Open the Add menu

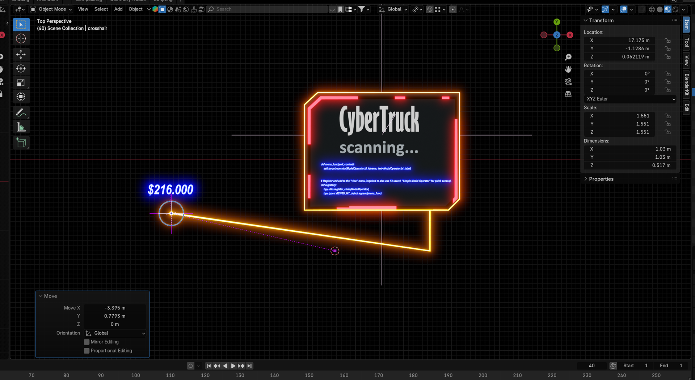[x=118, y=9]
